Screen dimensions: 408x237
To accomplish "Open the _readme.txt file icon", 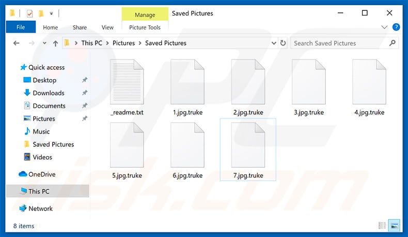I will (x=127, y=82).
